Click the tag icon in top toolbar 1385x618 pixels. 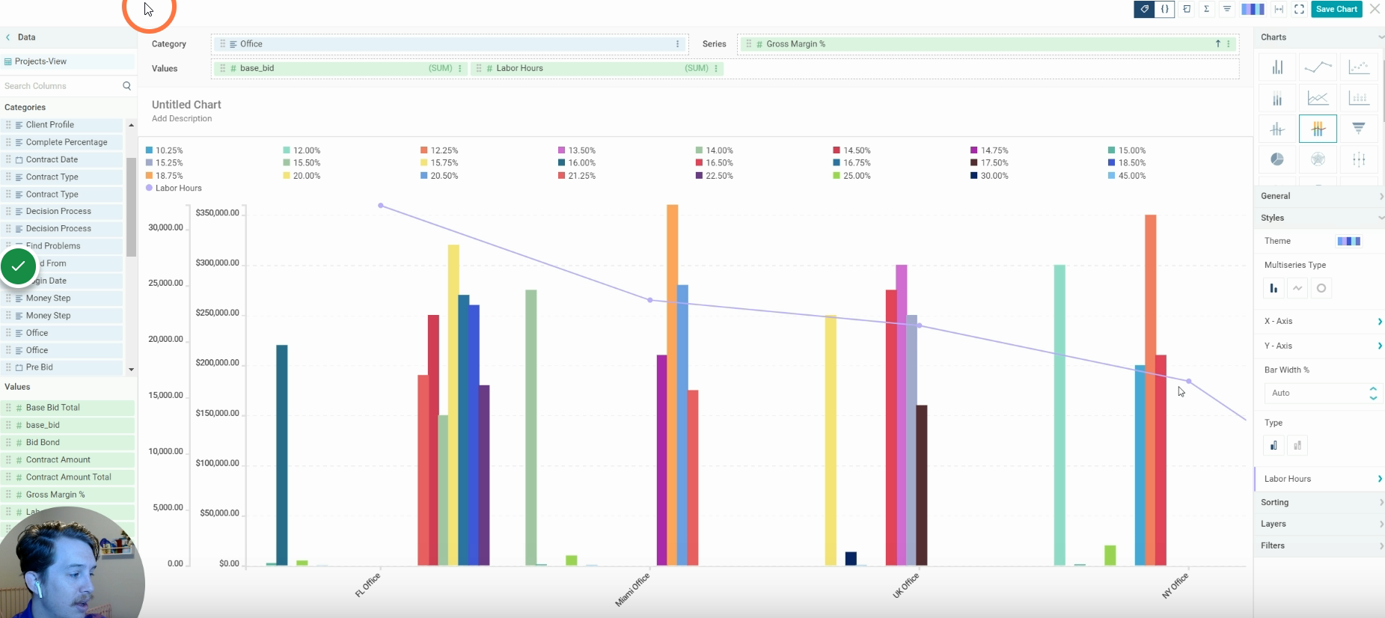[1144, 9]
